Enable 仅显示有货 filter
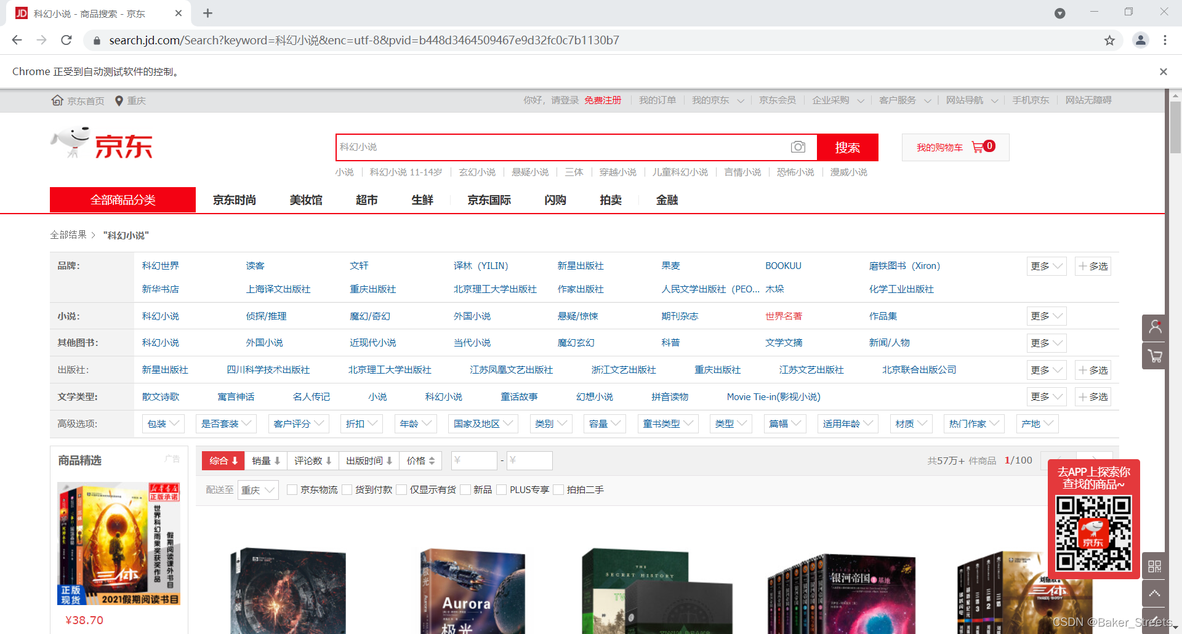Viewport: 1182px width, 634px height. tap(402, 489)
